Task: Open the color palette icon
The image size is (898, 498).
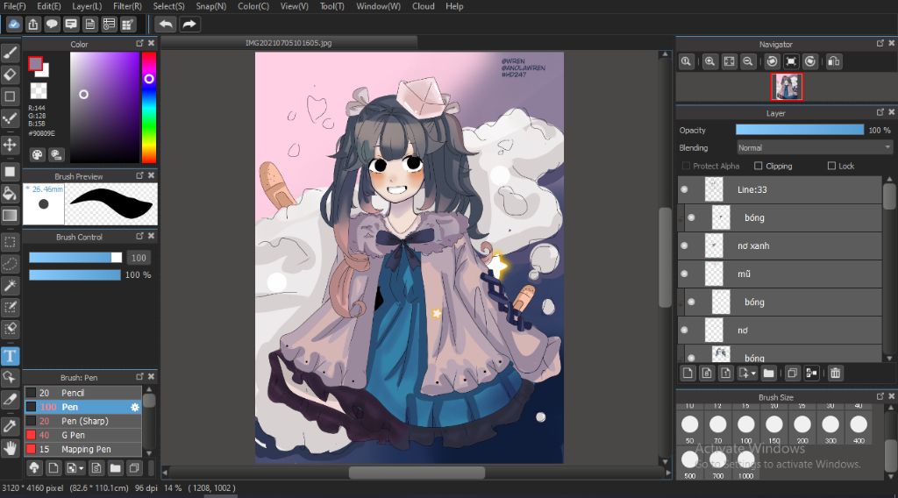Action: [x=37, y=154]
